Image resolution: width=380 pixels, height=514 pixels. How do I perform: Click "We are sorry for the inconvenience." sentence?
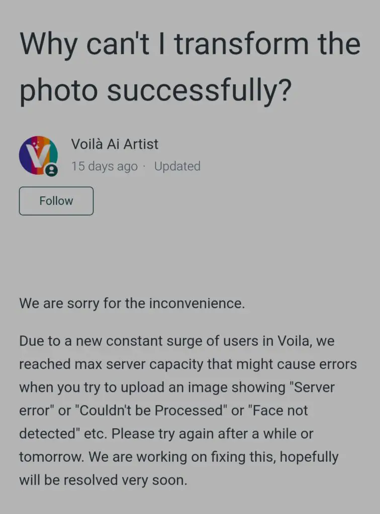[x=132, y=303]
